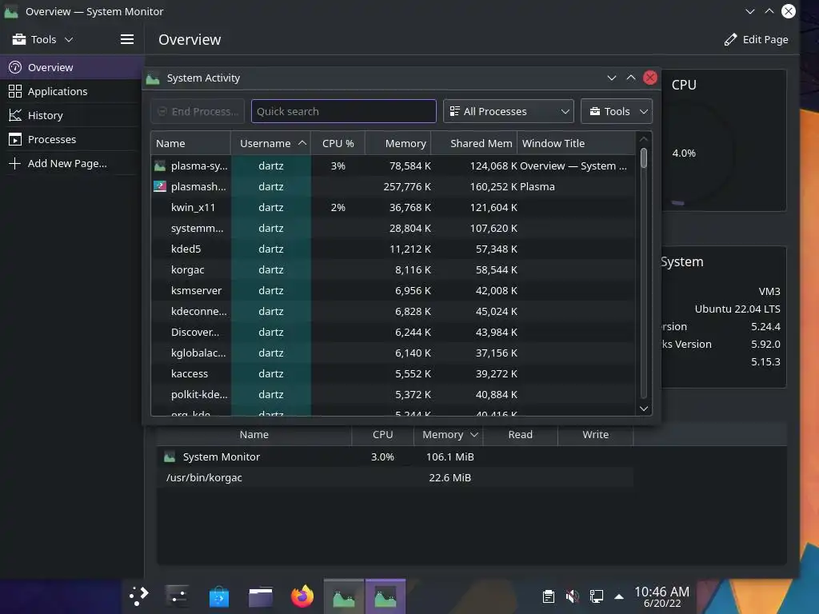
Task: Click the Processes icon in the sidebar
Action: [15, 139]
